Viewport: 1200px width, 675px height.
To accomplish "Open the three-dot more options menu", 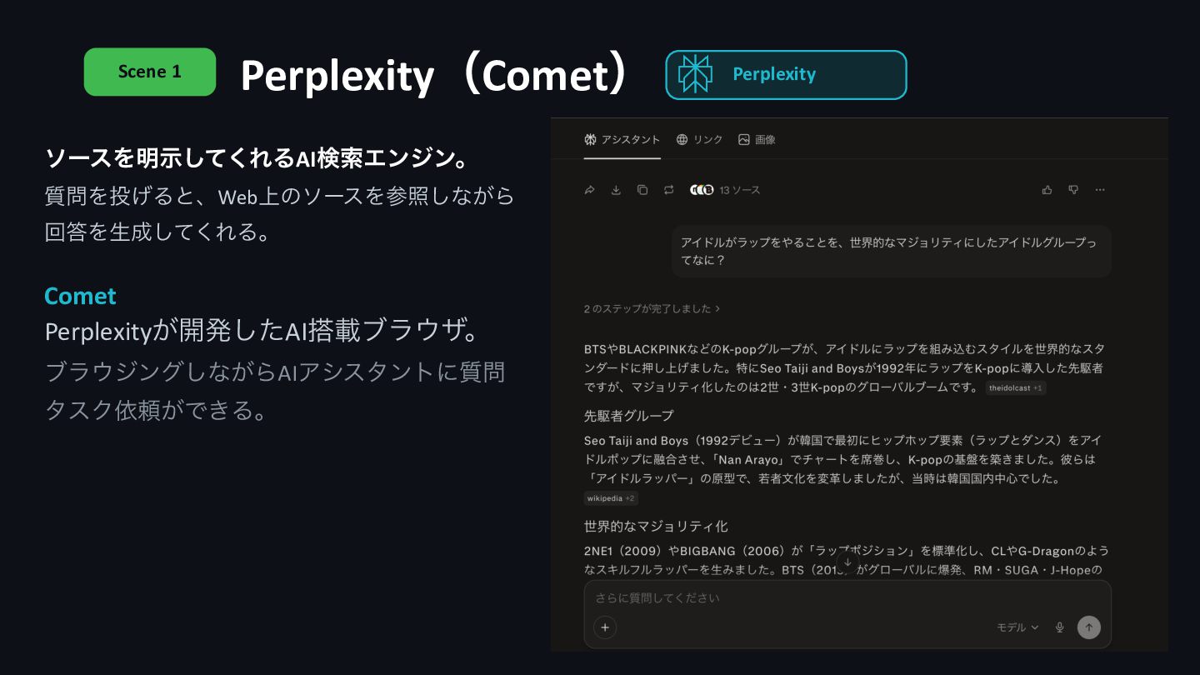I will tap(1100, 190).
